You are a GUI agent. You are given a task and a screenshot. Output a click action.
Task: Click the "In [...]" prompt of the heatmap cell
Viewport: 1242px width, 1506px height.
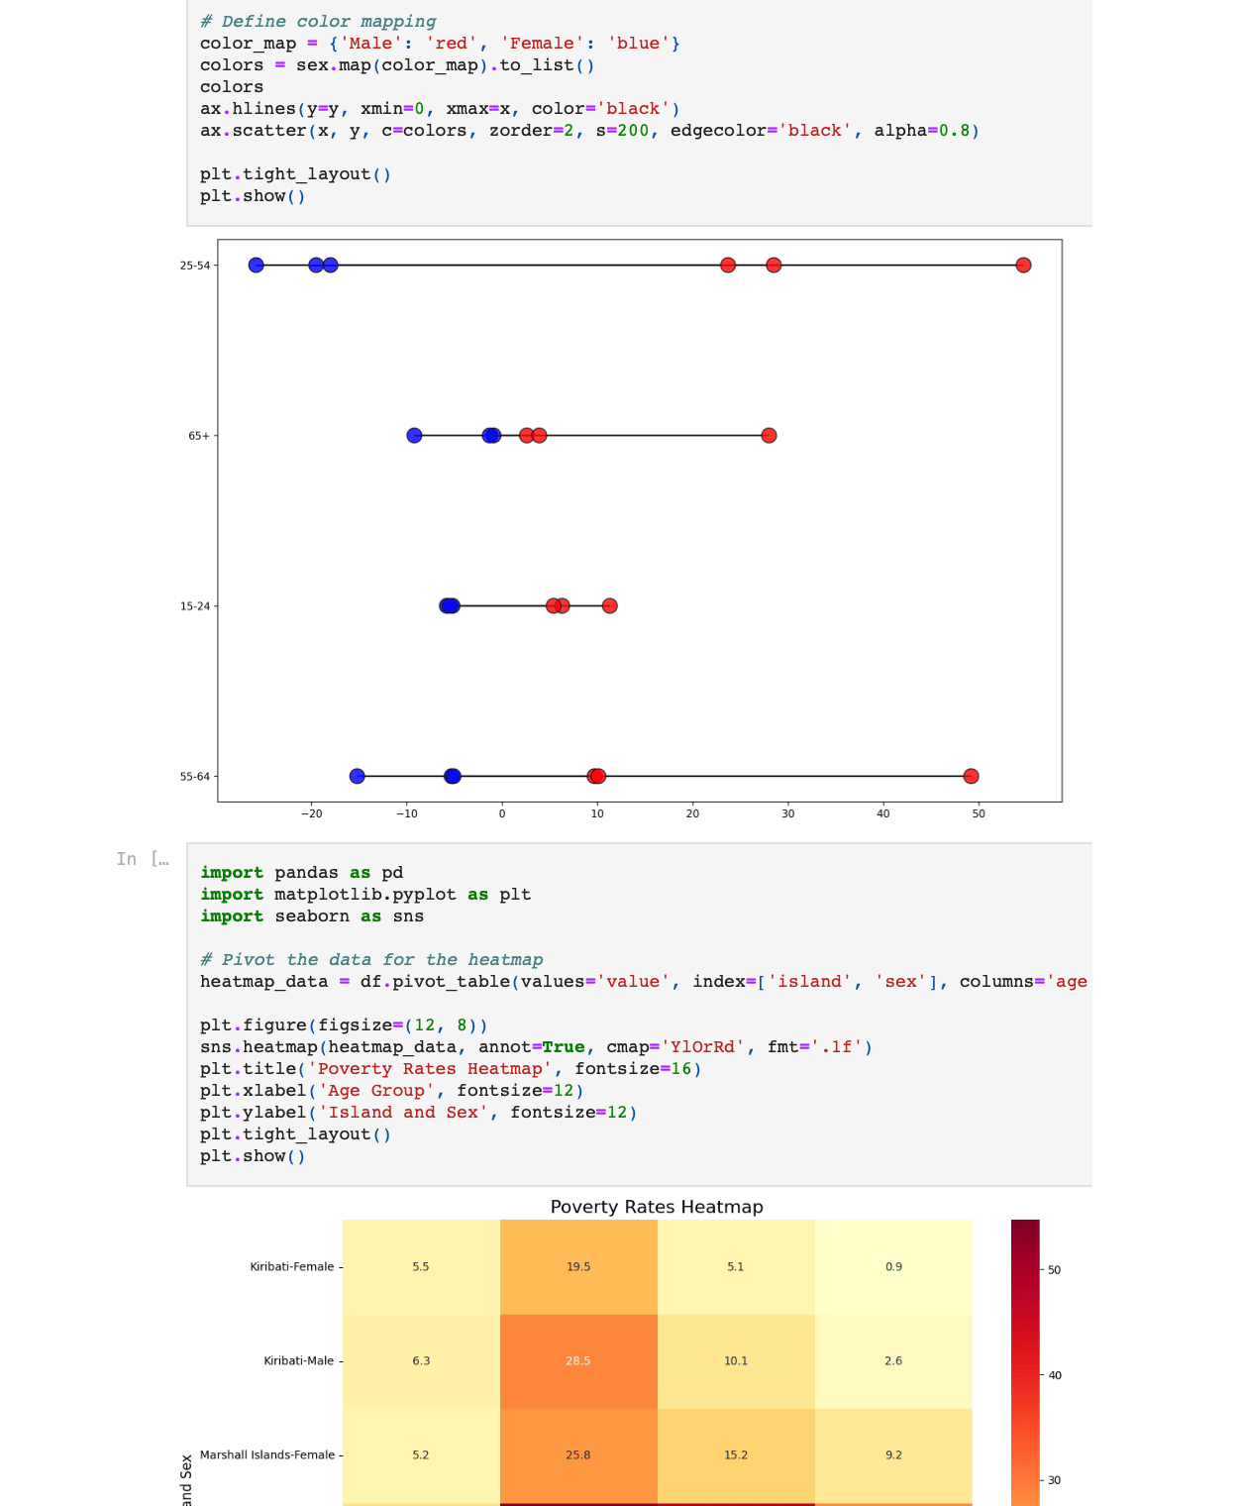click(x=143, y=859)
